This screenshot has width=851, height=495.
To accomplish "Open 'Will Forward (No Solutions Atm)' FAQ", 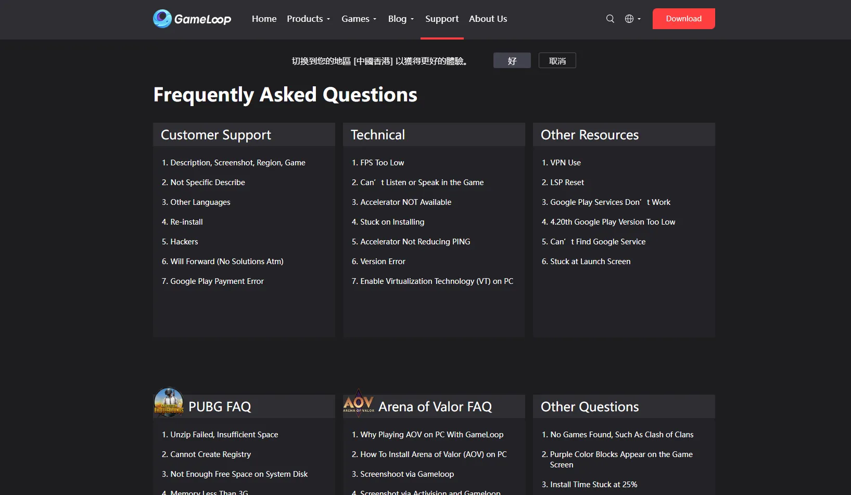I will 223,262.
